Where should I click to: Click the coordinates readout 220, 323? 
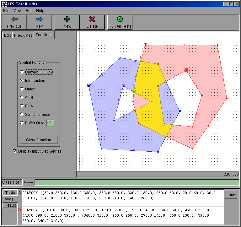point(231,174)
